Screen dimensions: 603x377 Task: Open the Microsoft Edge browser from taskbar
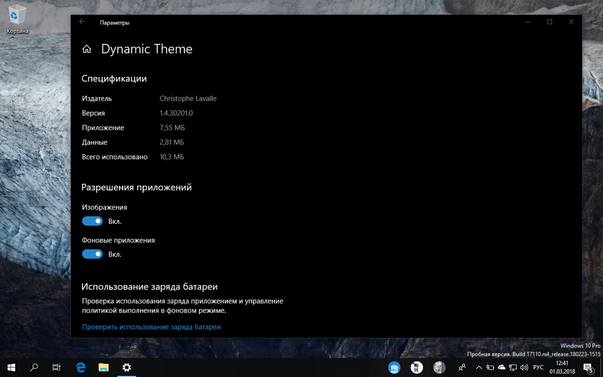(x=80, y=368)
